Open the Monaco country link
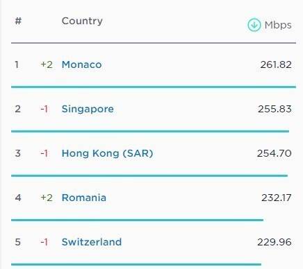Viewport: 303px width, 269px height. (81, 64)
